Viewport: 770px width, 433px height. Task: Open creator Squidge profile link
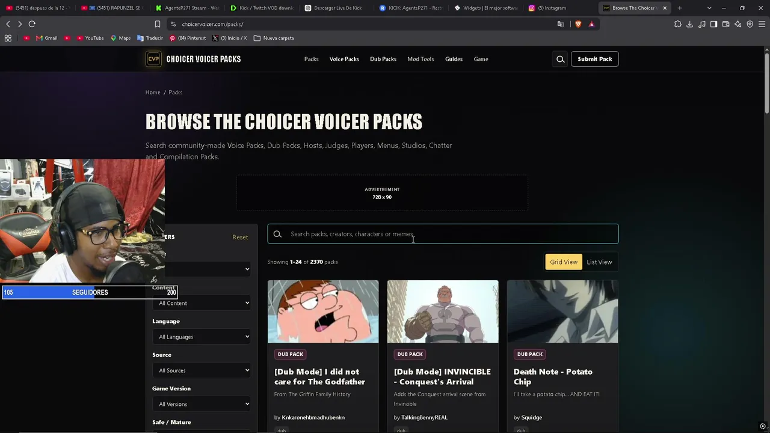point(532,417)
